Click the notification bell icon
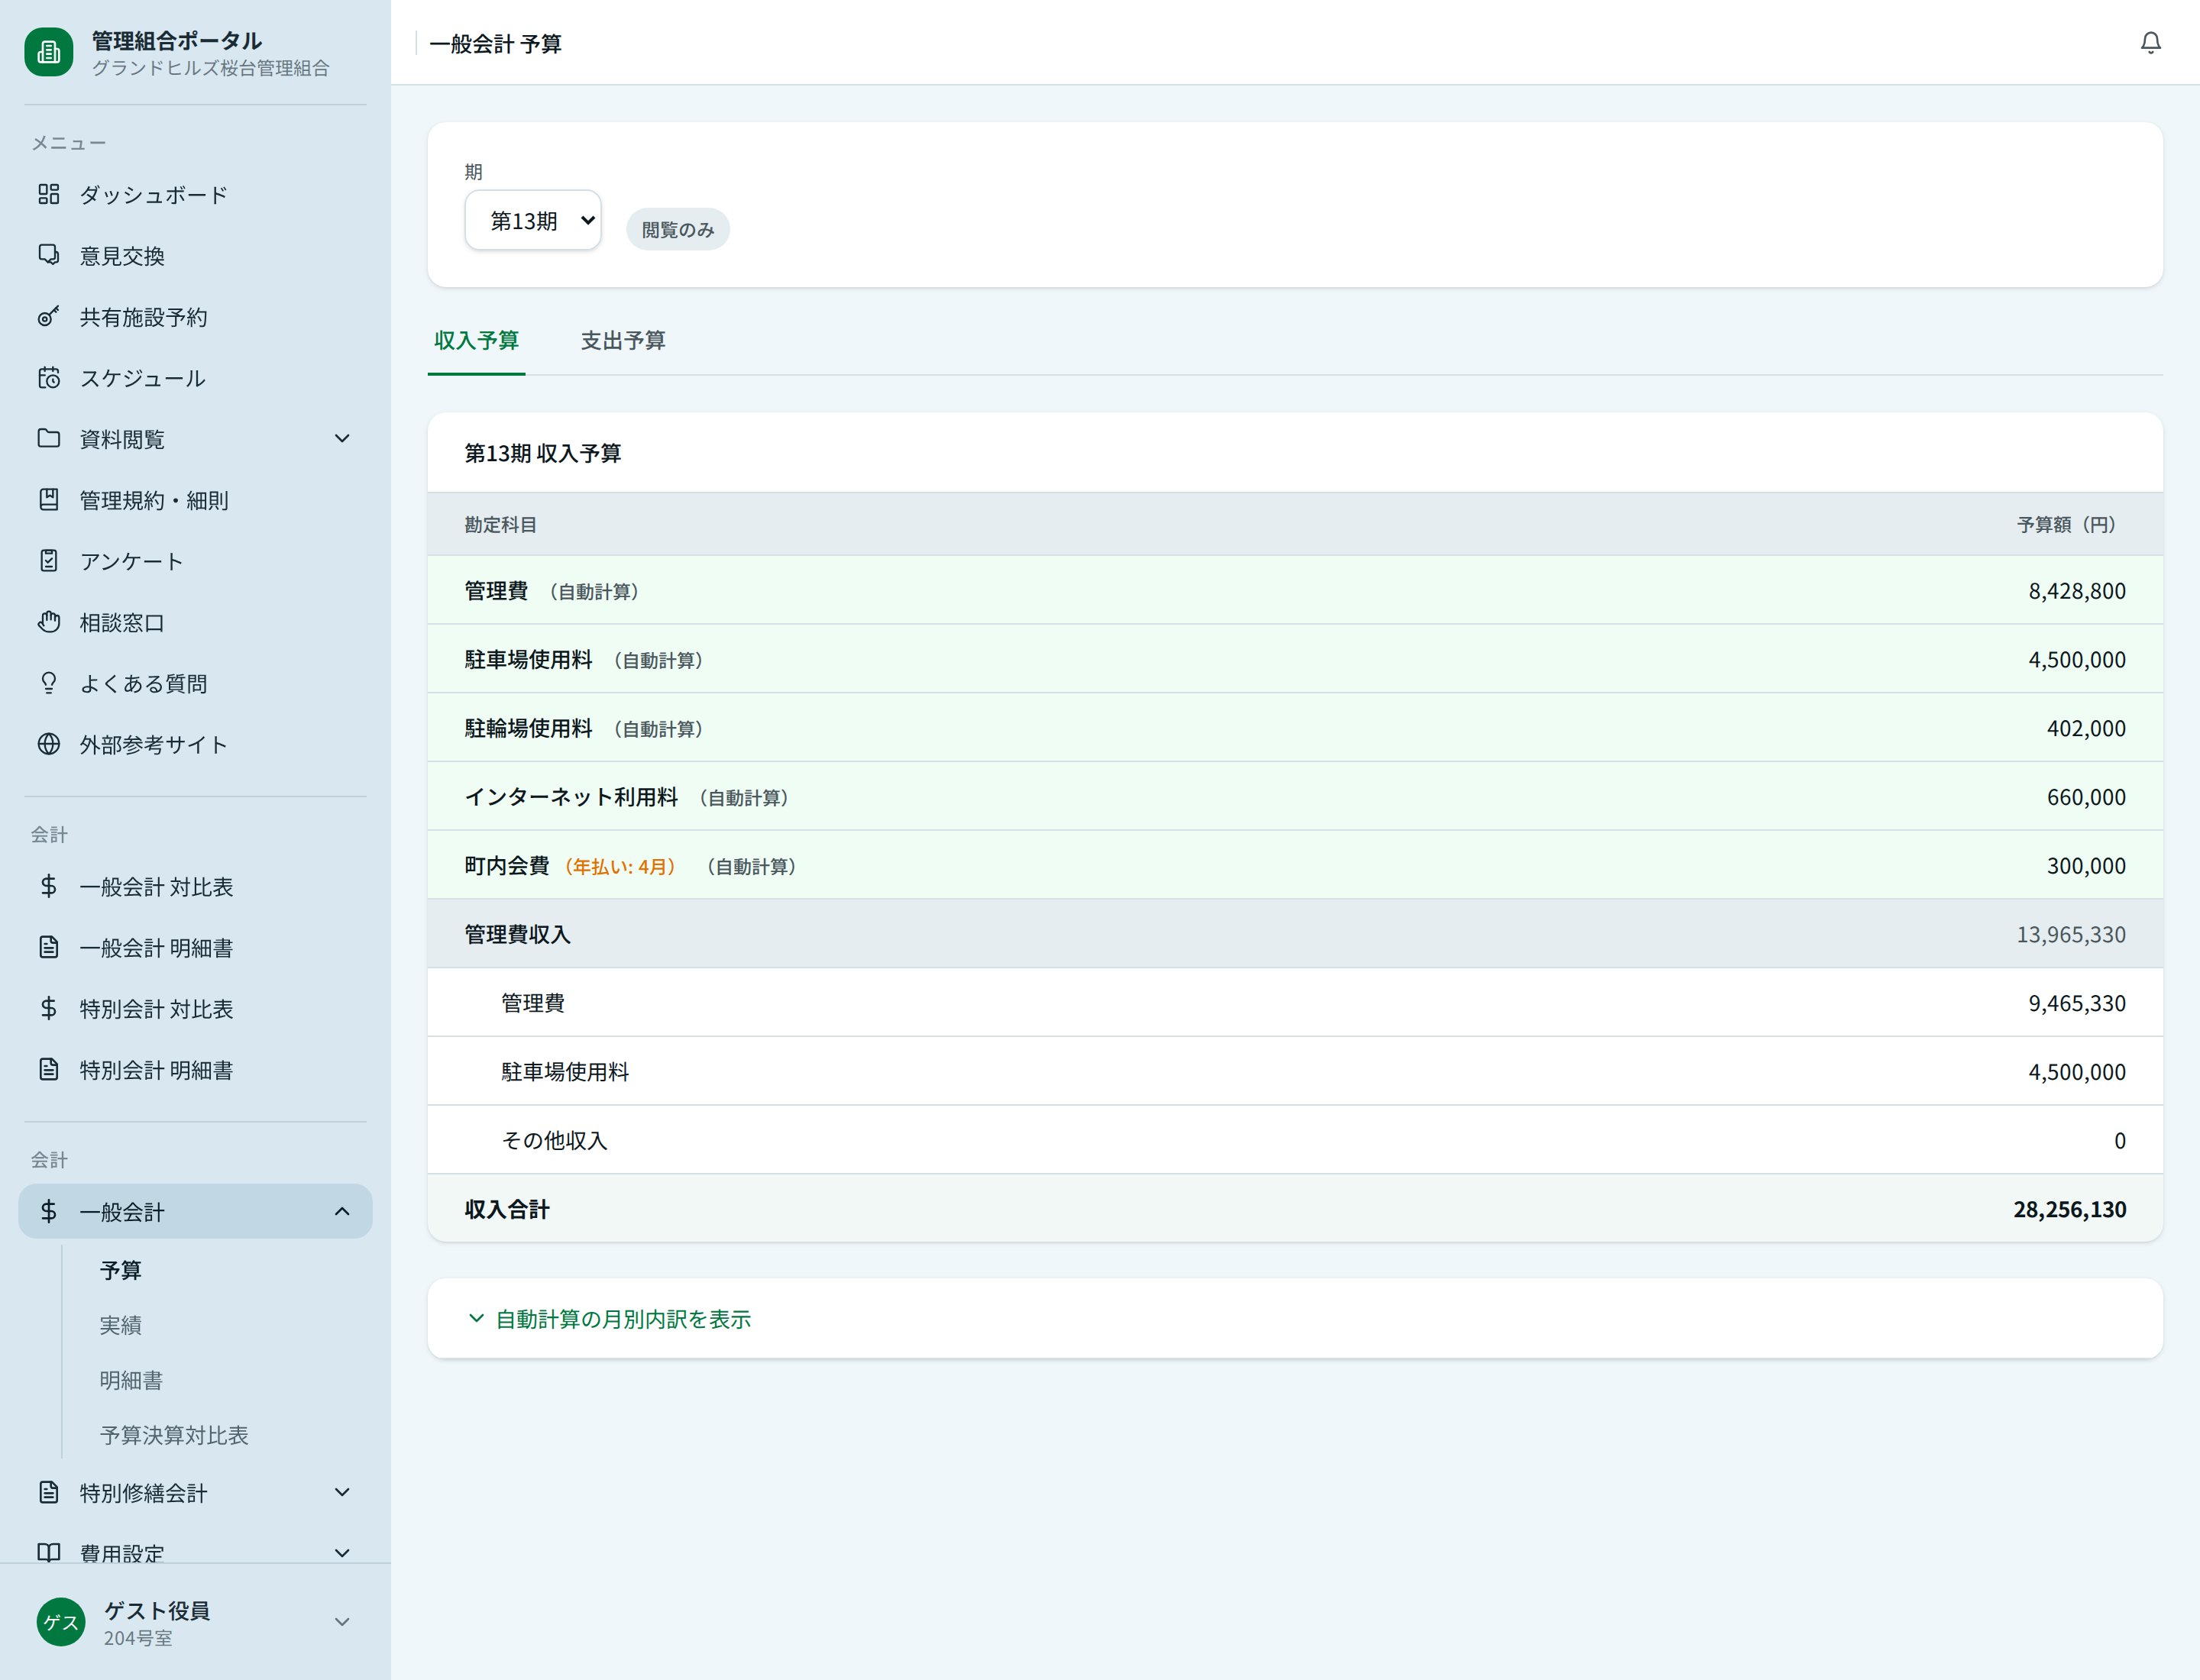2200x1680 pixels. [2150, 43]
